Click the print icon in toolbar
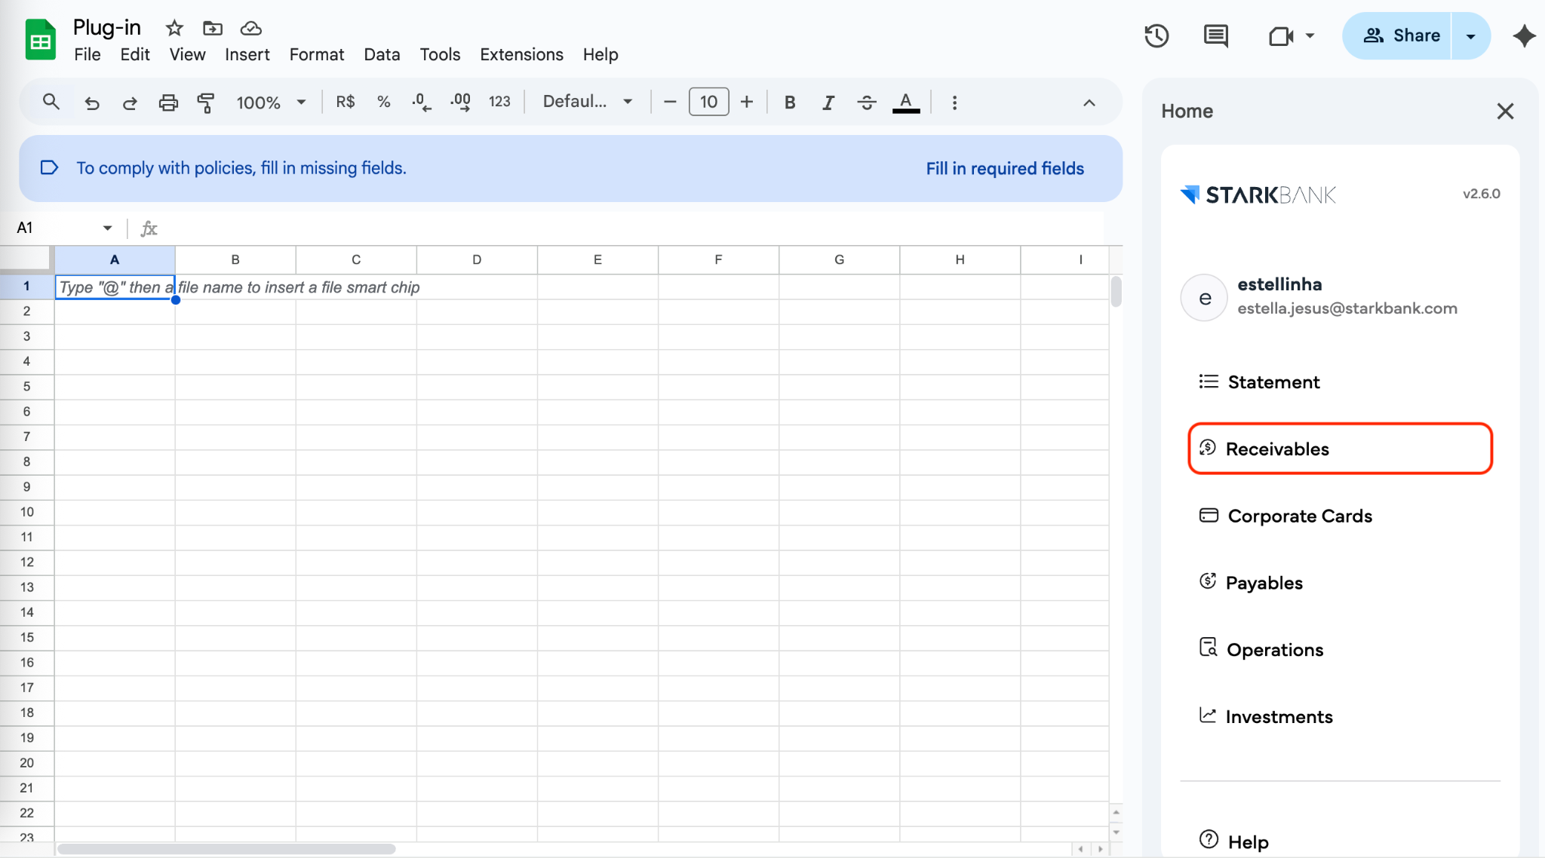 [168, 103]
